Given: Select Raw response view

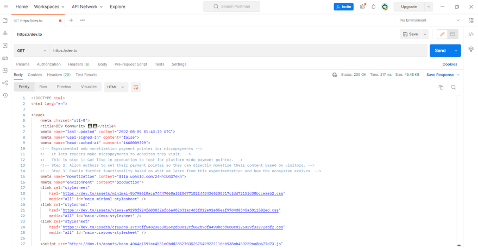Looking at the screenshot, I should click(x=43, y=87).
